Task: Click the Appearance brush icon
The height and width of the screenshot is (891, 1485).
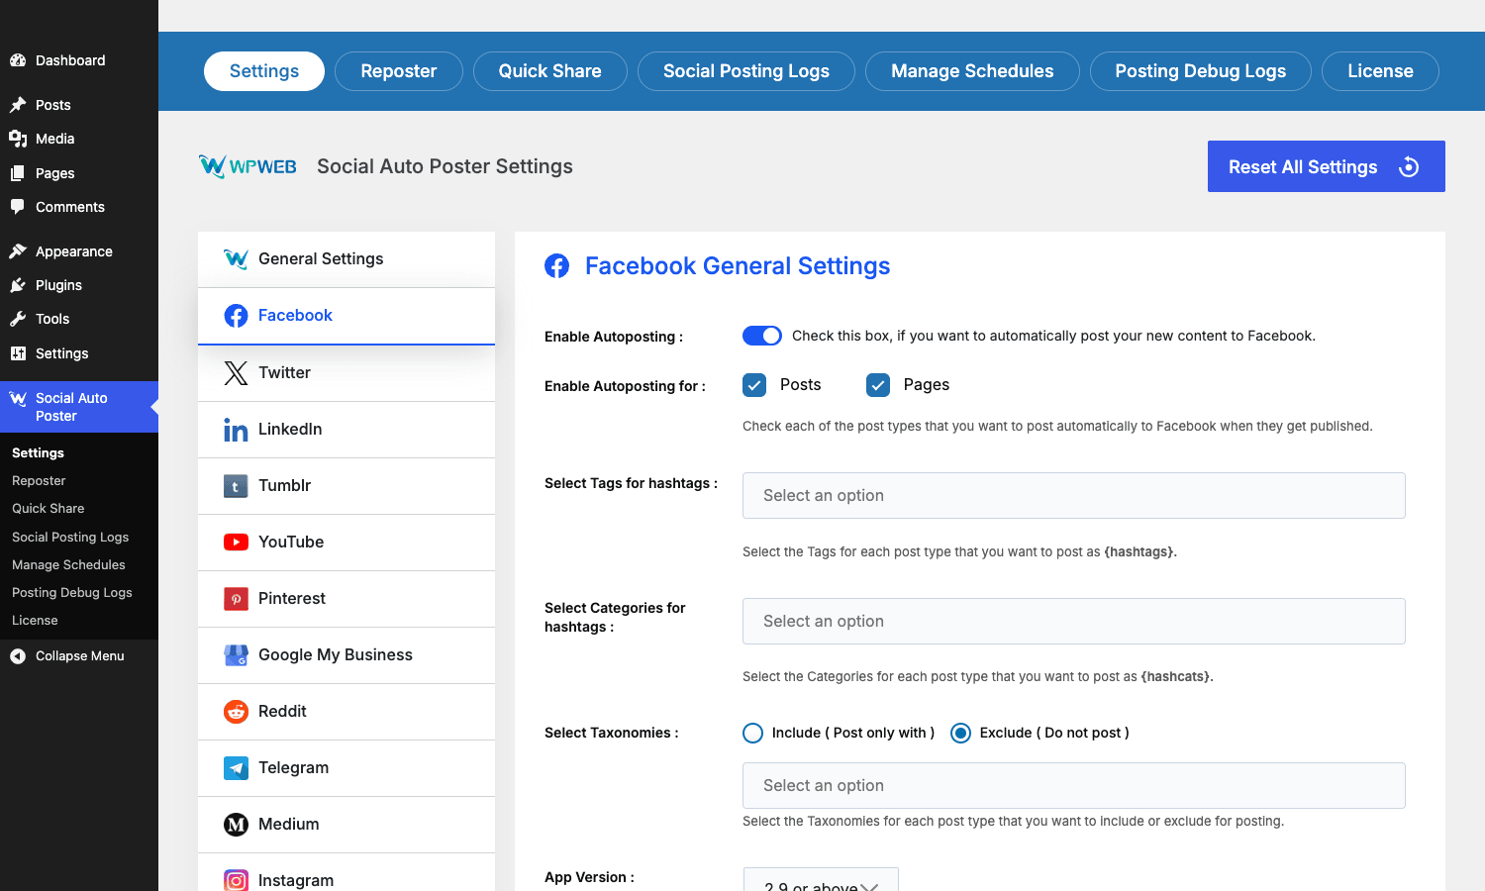Action: 18,251
